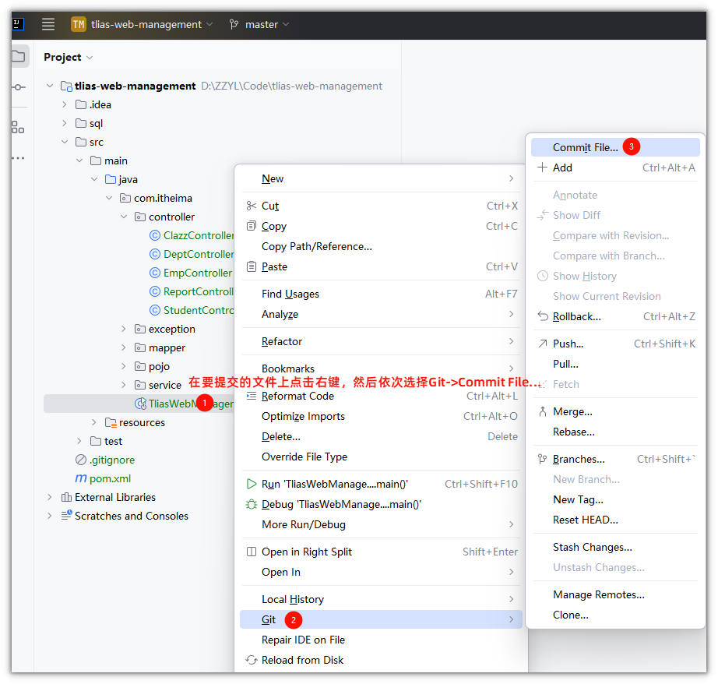Expand the .idea folder
This screenshot has height=684, width=718.
[x=65, y=104]
